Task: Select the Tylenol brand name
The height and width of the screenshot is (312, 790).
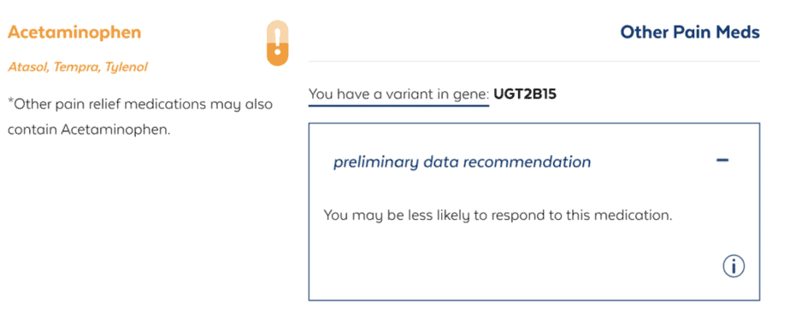Action: pyautogui.click(x=126, y=66)
